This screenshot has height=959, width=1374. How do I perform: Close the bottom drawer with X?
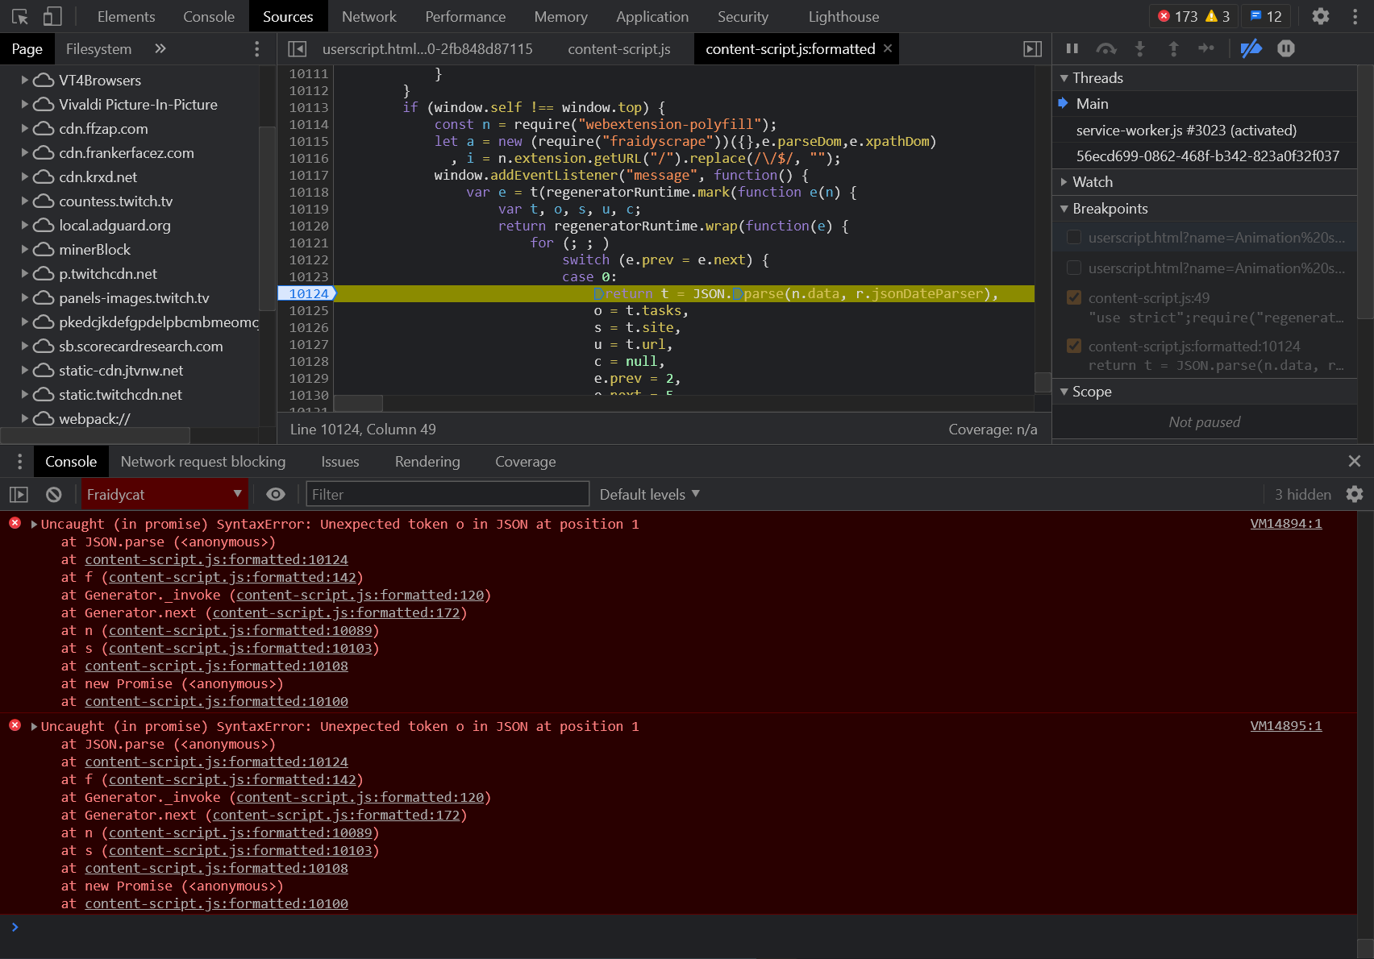point(1355,461)
